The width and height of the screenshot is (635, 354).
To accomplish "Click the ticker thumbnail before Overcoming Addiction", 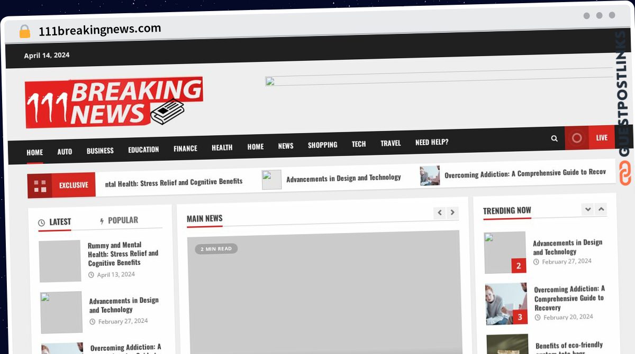I will pos(430,175).
